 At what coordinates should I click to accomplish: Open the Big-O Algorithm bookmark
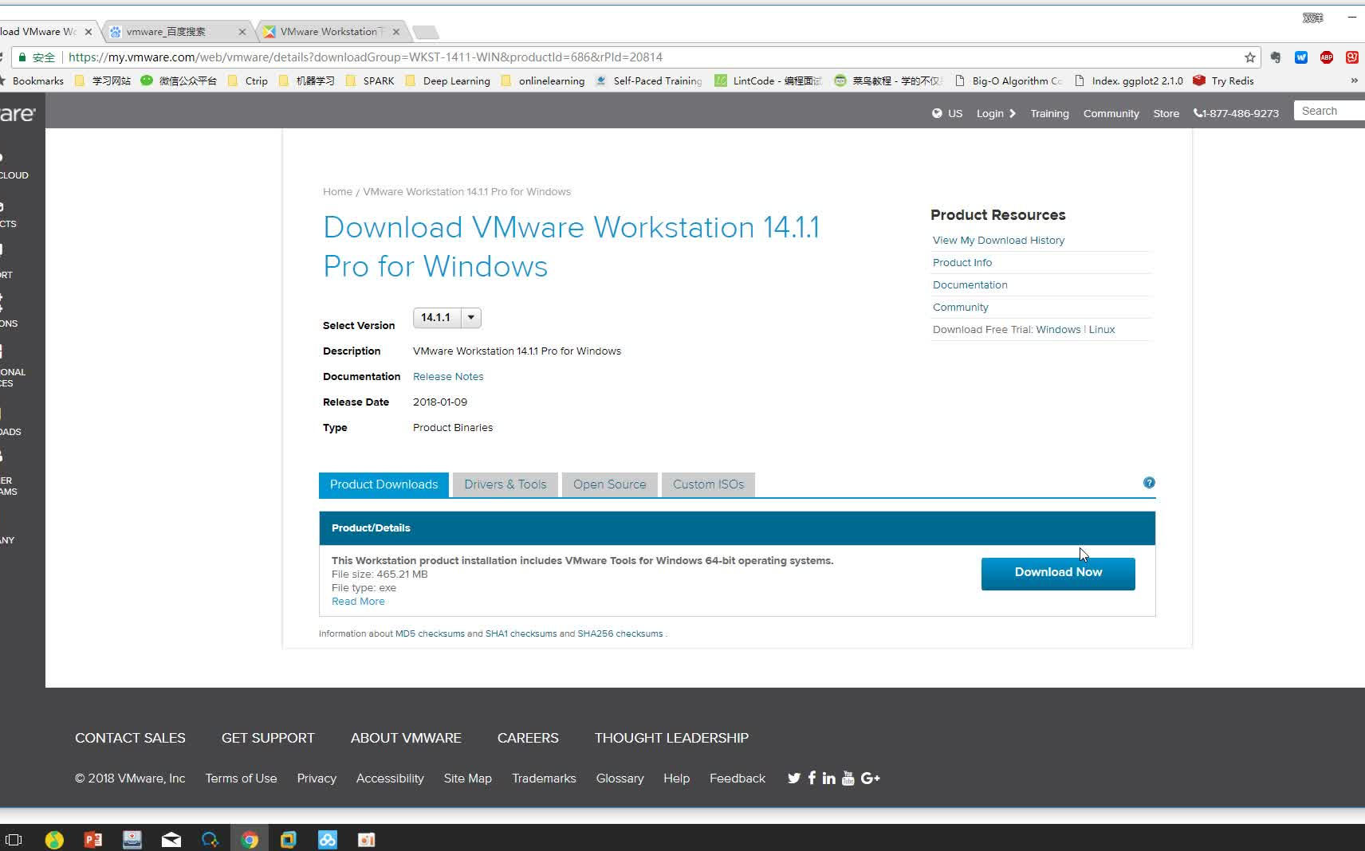[x=1009, y=80]
